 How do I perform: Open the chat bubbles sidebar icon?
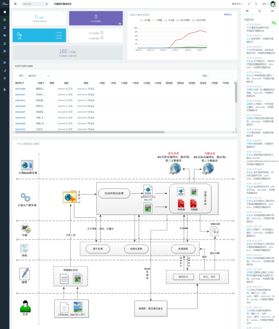point(5,35)
